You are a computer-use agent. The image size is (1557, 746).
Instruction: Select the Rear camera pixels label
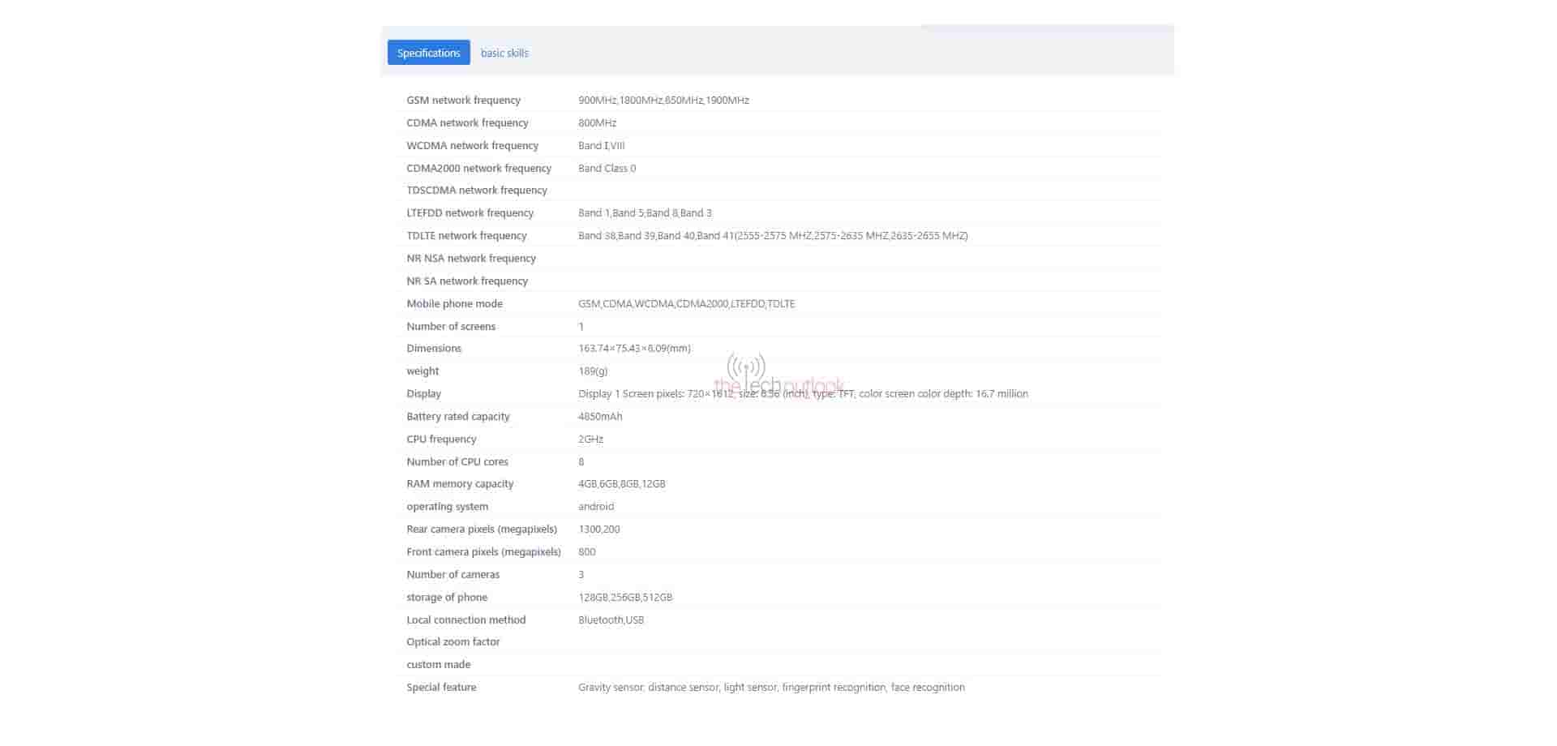pyautogui.click(x=482, y=529)
